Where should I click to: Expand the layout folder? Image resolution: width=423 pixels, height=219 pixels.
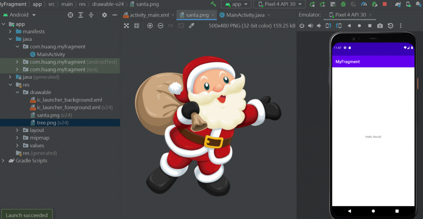click(x=17, y=130)
